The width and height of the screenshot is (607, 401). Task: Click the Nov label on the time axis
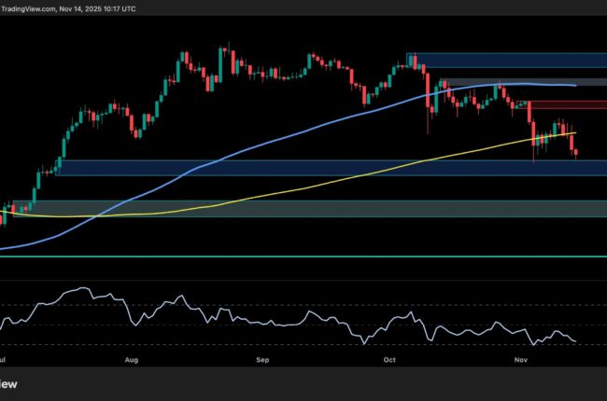coord(521,358)
